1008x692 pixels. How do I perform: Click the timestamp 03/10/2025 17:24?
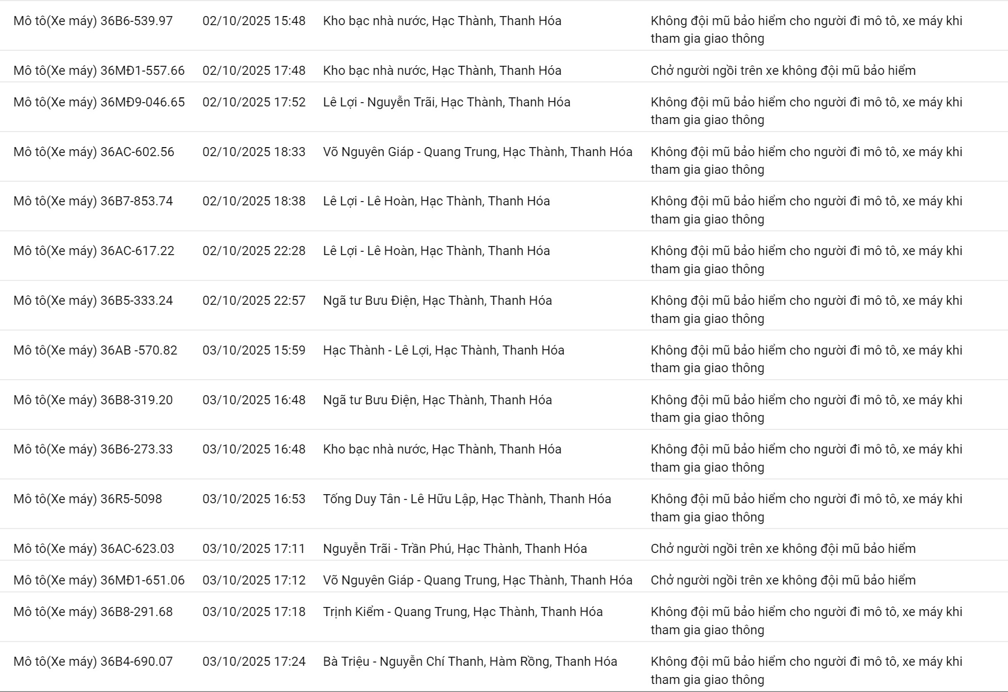(x=254, y=662)
